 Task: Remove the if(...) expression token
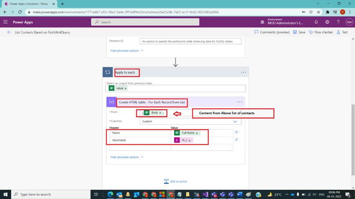point(190,140)
